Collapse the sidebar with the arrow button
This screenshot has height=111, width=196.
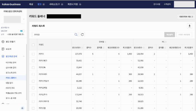(x=22, y=108)
